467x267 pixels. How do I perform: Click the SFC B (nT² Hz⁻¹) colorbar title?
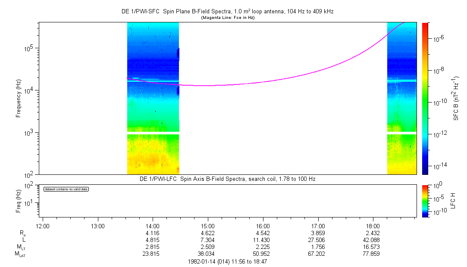click(x=456, y=98)
